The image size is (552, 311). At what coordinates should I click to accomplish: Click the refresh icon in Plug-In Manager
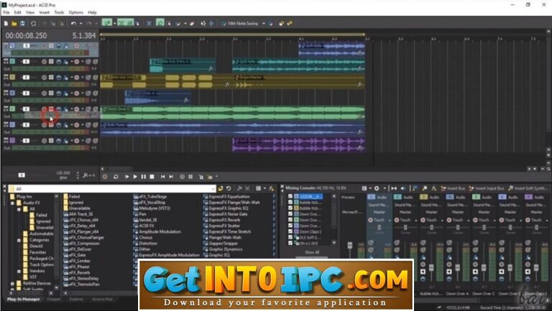click(x=229, y=189)
